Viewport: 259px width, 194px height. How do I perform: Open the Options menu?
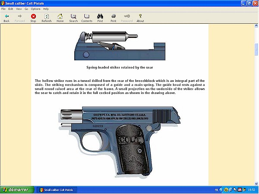pos(35,9)
